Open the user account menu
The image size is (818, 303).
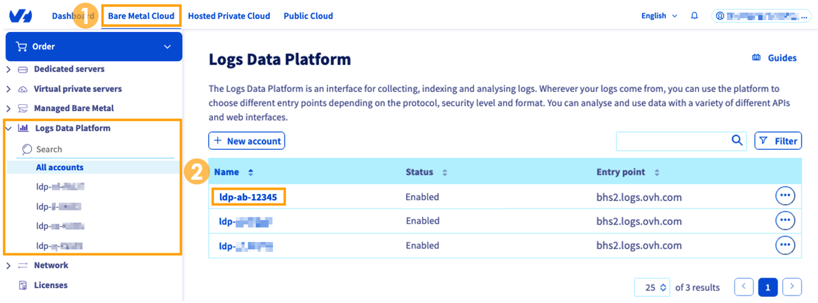[x=762, y=16]
